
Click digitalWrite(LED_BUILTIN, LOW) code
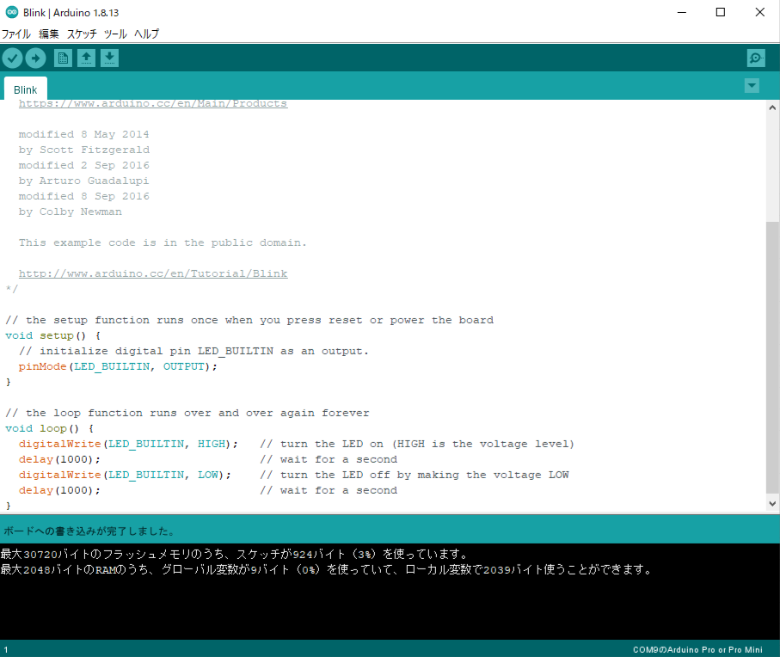point(125,475)
